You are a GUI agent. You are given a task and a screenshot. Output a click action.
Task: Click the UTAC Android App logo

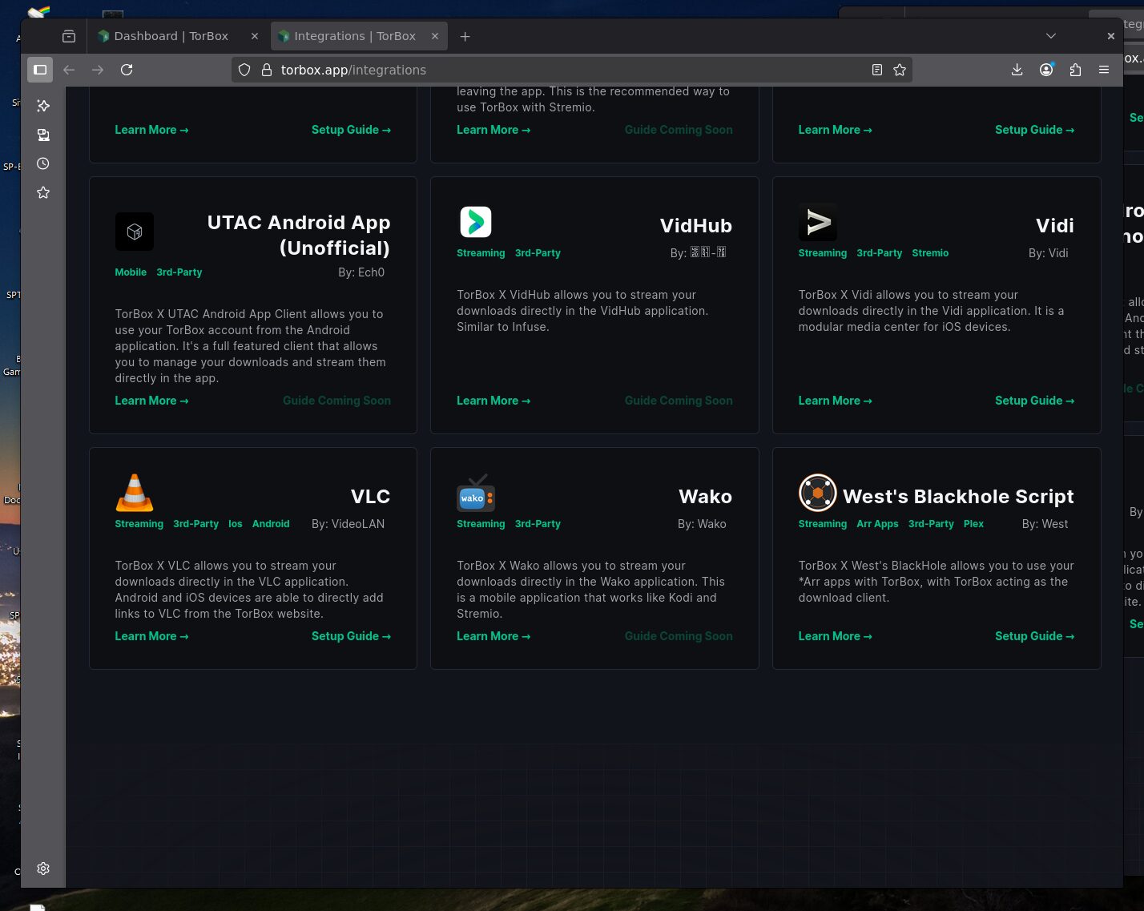[x=135, y=232]
